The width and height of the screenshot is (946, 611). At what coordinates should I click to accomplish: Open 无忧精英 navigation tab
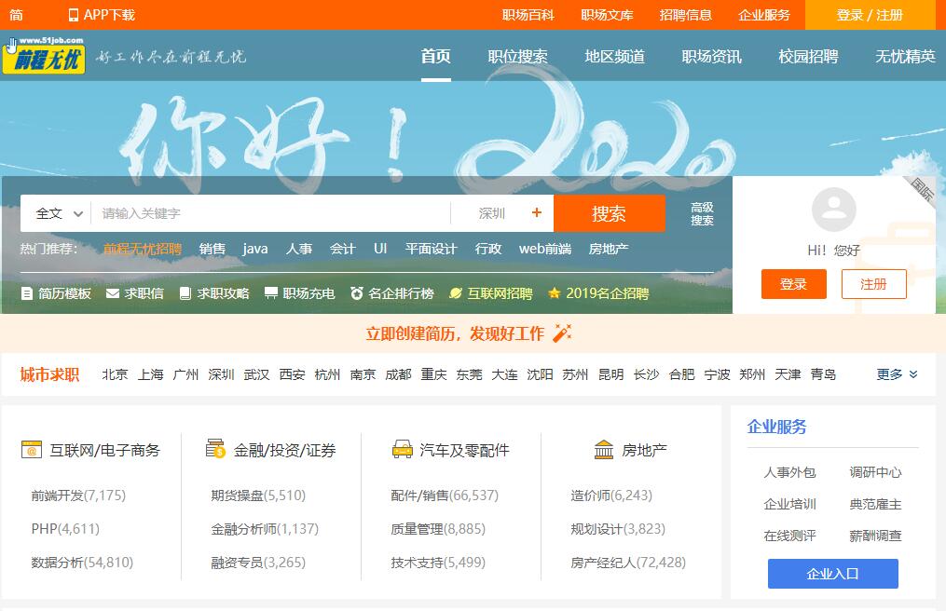[906, 57]
